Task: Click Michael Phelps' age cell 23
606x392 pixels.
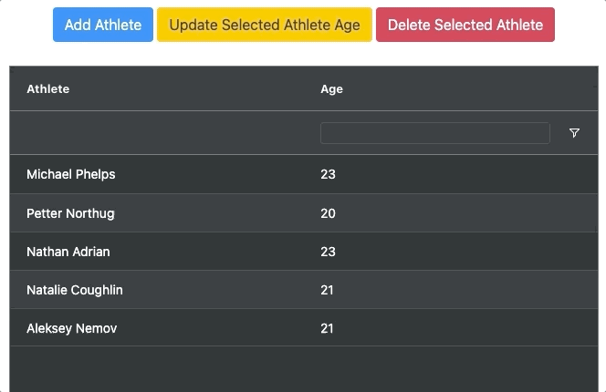Action: pos(329,174)
